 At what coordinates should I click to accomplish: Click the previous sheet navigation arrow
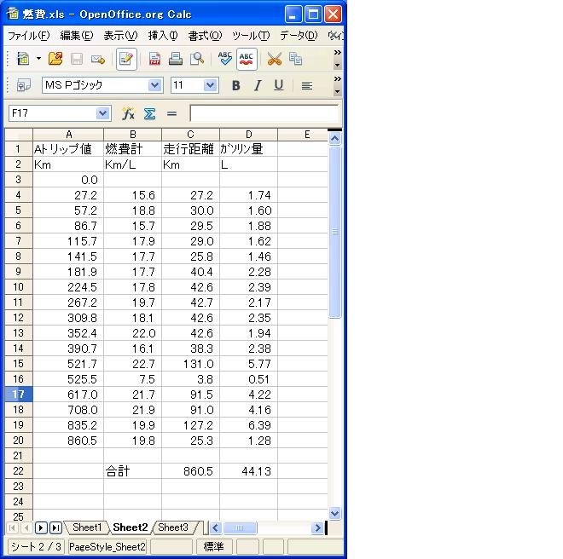click(x=26, y=527)
